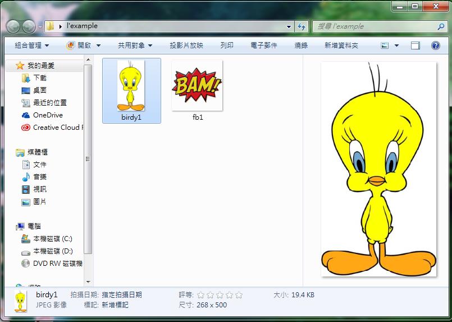Image resolution: width=452 pixels, height=322 pixels.
Task: Click 指定拍攝日期 to set date taken
Action: pos(122,295)
